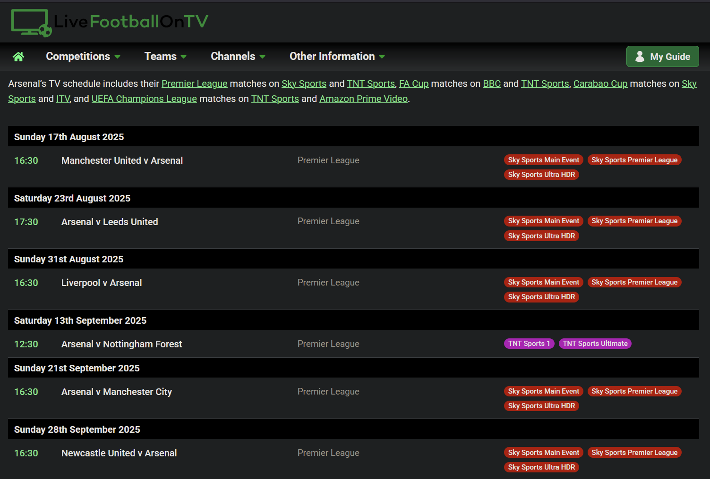Click Sky Sports Main Event badge for Leeds United match
This screenshot has height=479, width=710.
[x=544, y=221]
